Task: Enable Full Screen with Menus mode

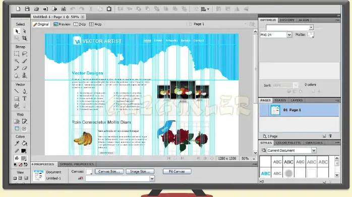Action: click(20, 178)
